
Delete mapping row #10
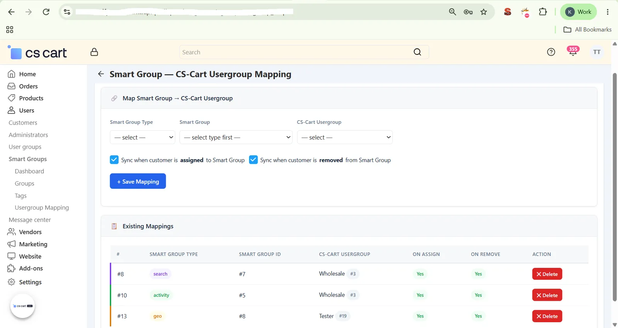(547, 295)
